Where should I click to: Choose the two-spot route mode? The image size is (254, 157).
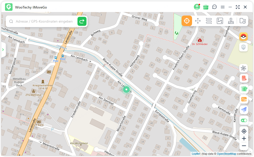pyautogui.click(x=209, y=21)
